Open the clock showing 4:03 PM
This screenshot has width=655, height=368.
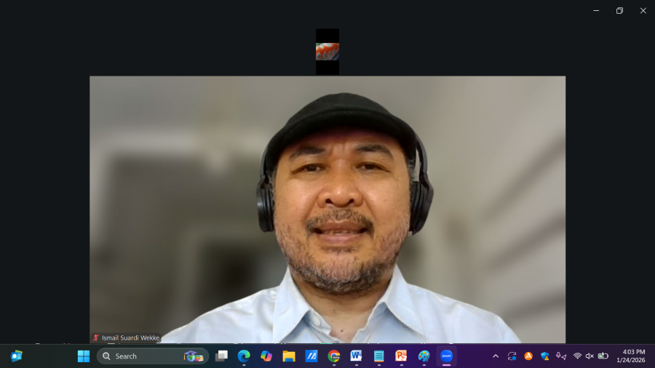(630, 356)
